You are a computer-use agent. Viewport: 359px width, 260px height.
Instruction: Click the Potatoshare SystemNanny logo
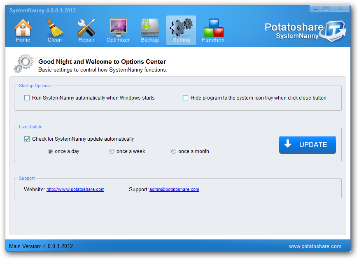click(305, 31)
